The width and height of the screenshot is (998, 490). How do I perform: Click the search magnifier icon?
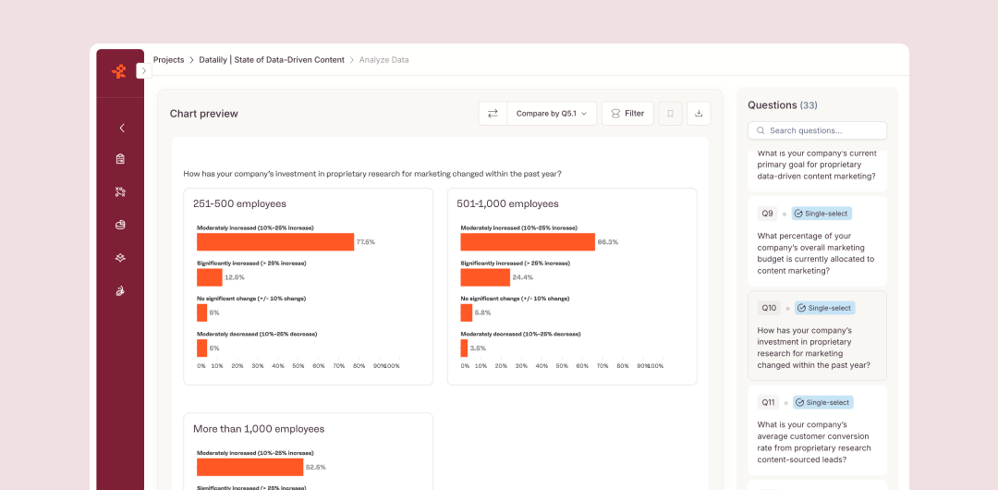tap(761, 130)
